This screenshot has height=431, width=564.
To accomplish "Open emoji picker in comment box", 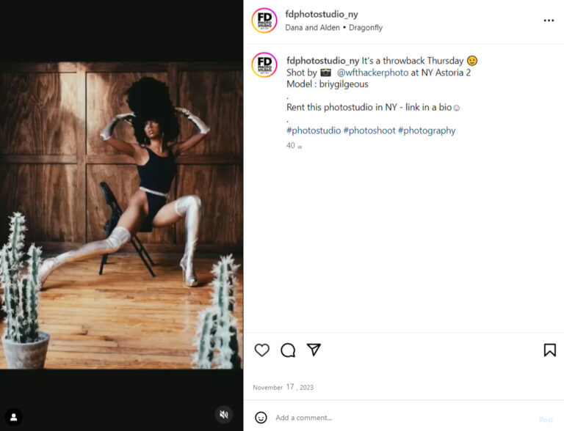I will click(x=261, y=418).
